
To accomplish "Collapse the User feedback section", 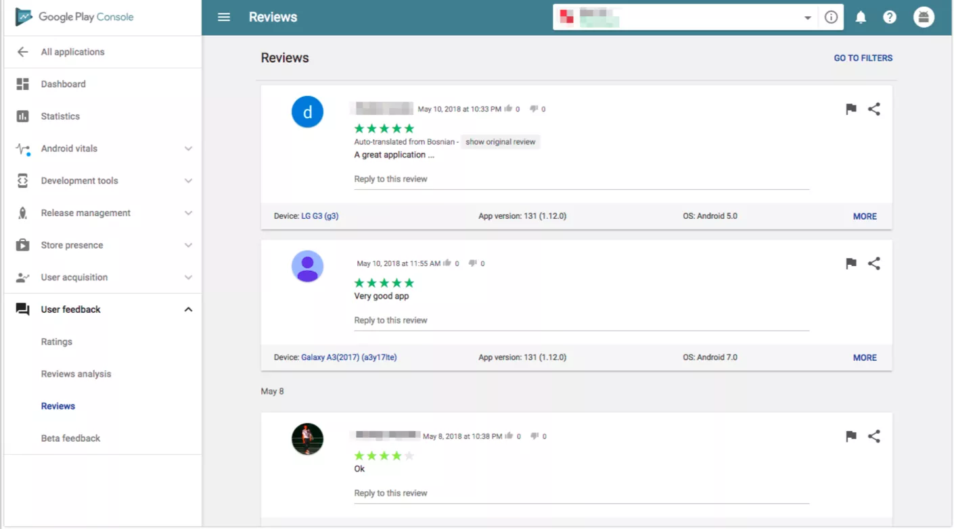I will 189,309.
